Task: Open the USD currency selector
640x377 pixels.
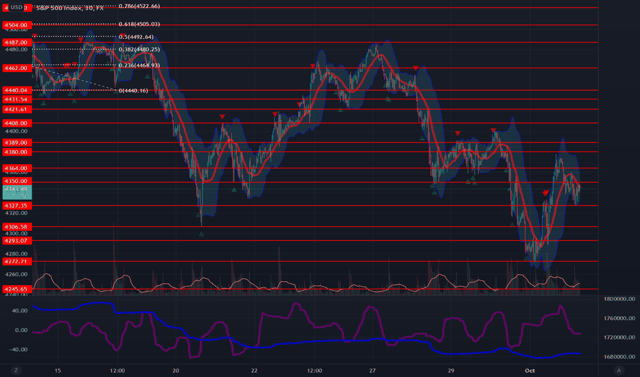Action: tap(16, 7)
